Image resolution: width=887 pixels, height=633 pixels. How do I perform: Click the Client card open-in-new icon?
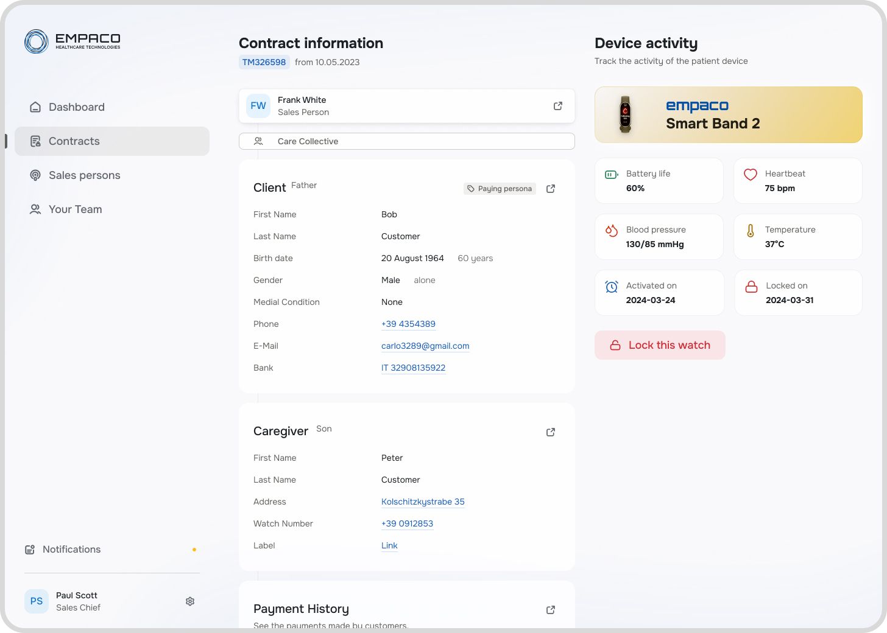551,189
